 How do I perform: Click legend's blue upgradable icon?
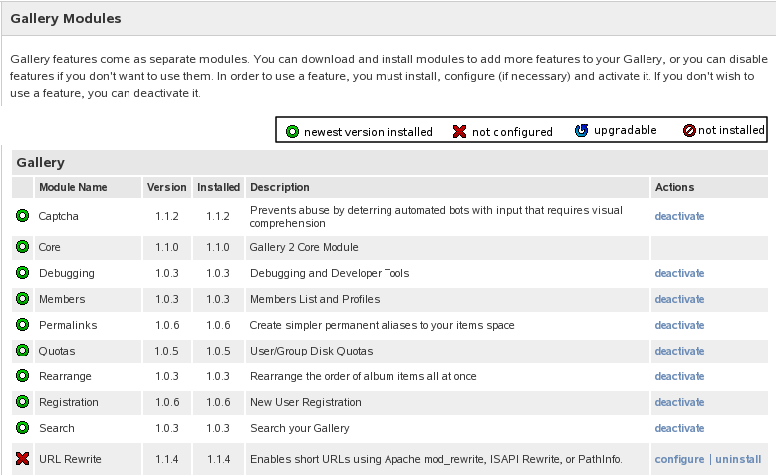[x=581, y=130]
